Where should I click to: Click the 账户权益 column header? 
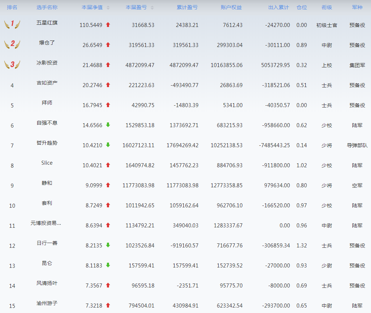[231, 7]
